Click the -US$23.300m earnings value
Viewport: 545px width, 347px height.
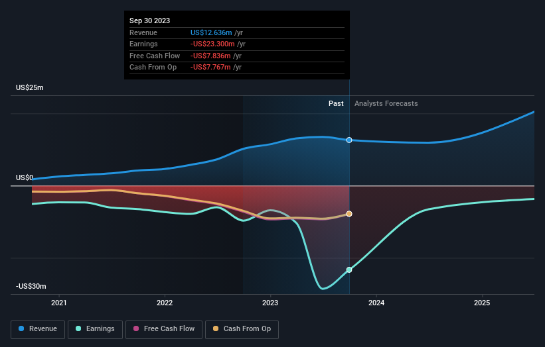coord(212,44)
